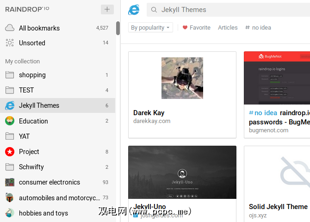Image resolution: width=310 pixels, height=222 pixels.
Task: Open the All bookmarks cloud icon
Action: [10, 28]
